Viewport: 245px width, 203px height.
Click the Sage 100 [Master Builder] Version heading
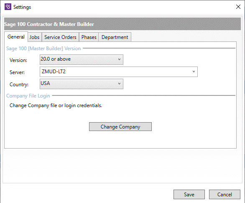coord(43,49)
